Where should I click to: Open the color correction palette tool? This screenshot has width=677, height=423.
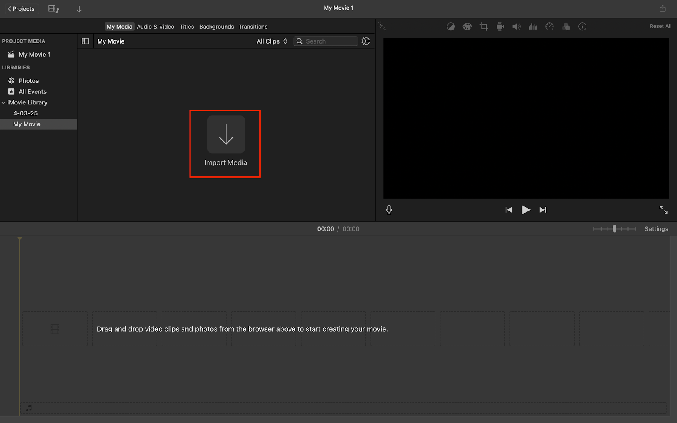467,27
